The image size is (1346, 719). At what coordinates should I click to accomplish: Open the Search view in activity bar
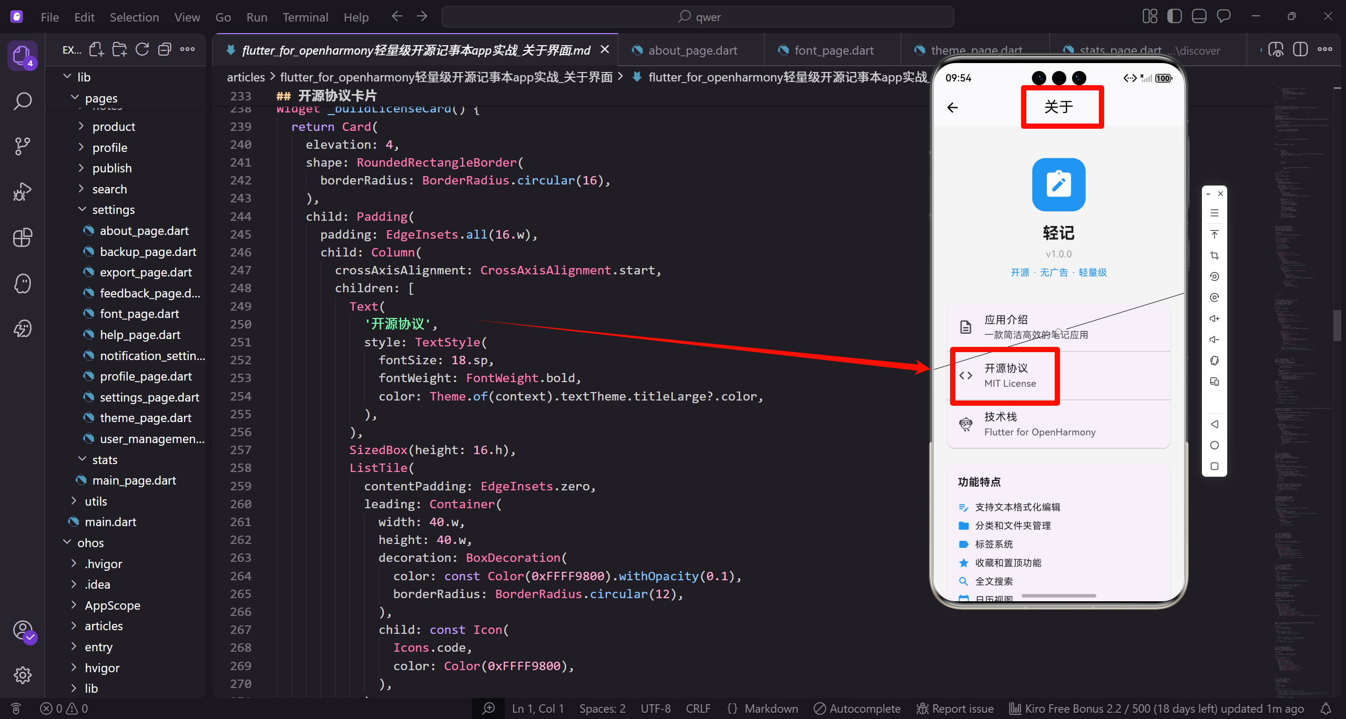[22, 100]
